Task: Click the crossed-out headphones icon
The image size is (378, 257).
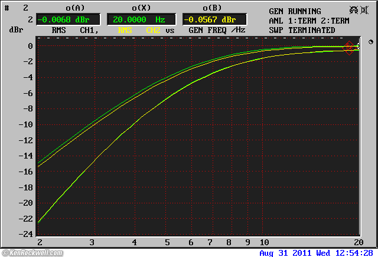Action: (354, 10)
